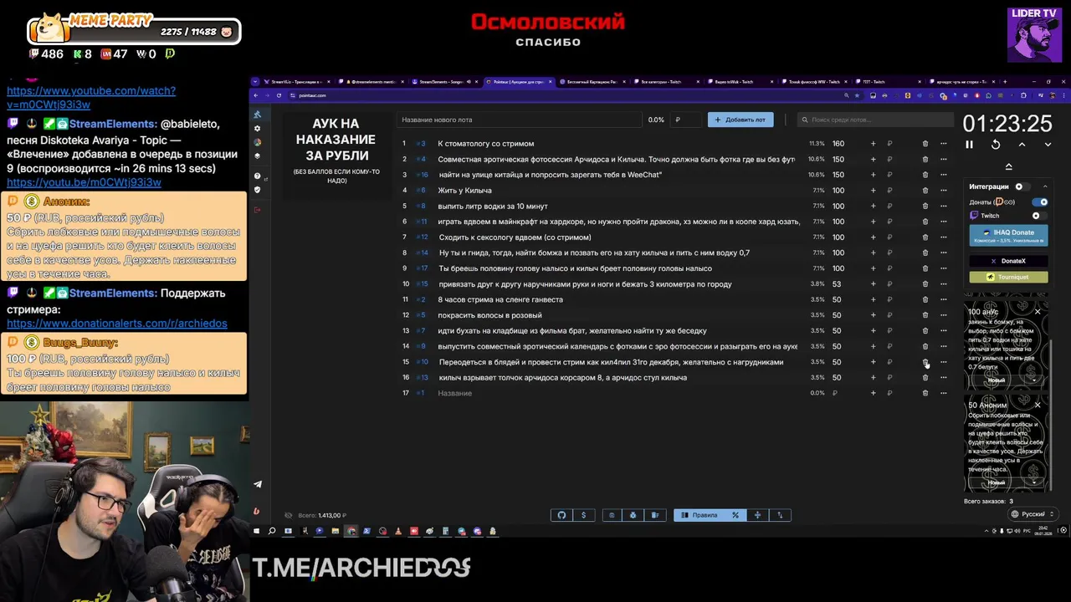Viewport: 1071px width, 602px height.
Task: Open options for 'кильч взрывает толчок' lot
Action: coord(943,377)
